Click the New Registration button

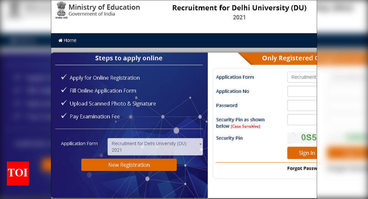[x=129, y=165]
